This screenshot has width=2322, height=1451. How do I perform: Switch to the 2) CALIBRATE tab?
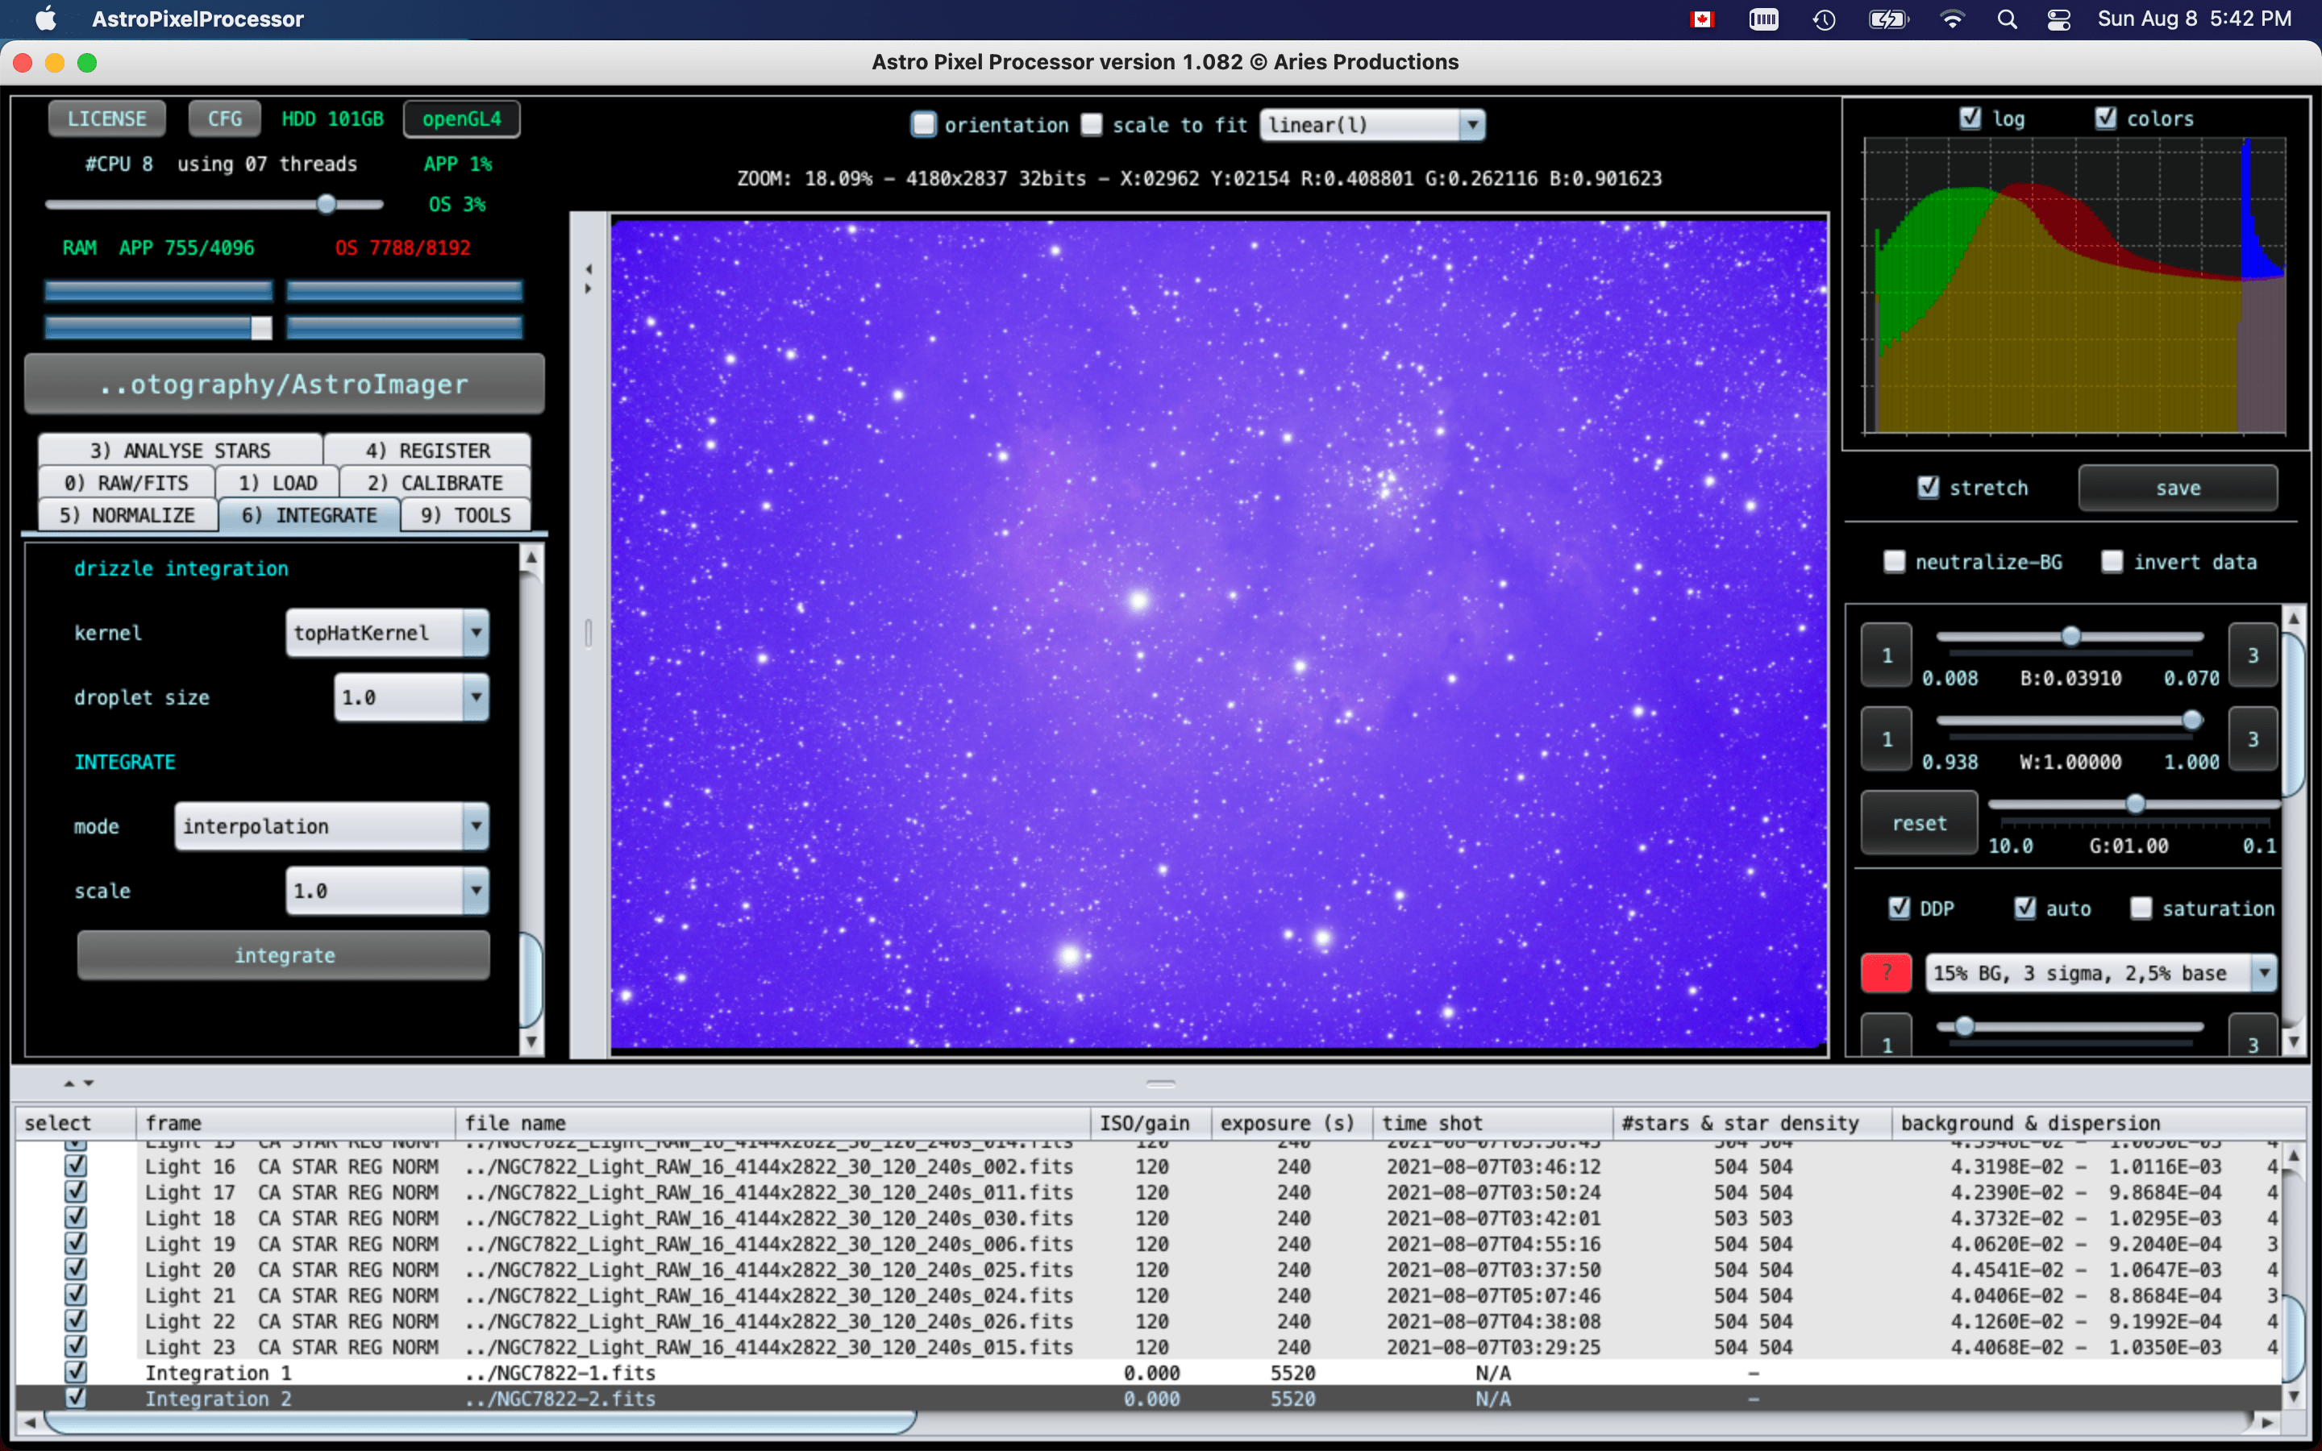click(x=435, y=483)
